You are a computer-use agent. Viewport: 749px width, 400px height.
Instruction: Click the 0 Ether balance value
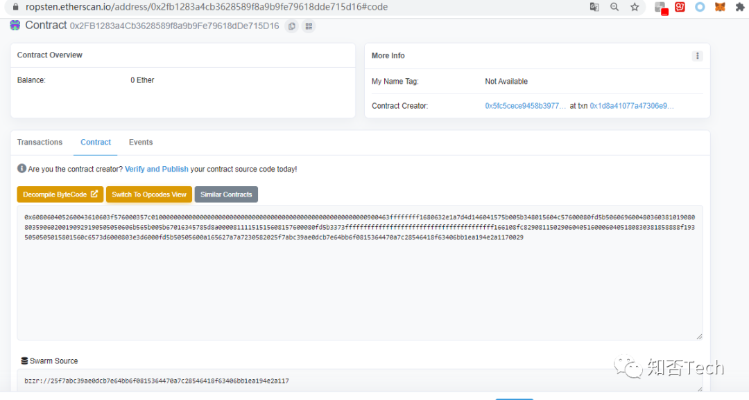coord(142,80)
